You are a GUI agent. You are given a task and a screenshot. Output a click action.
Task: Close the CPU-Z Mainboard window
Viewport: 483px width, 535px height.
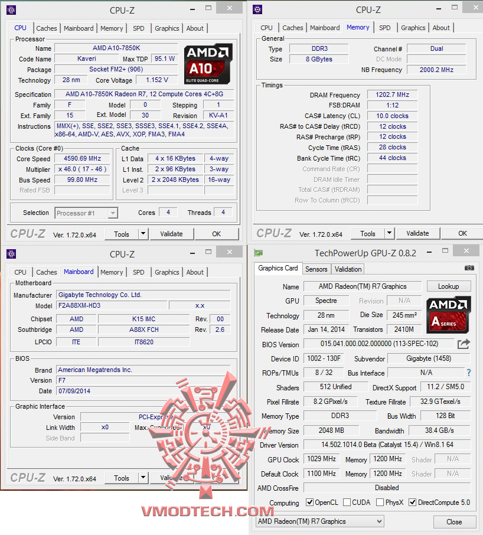tap(230, 252)
